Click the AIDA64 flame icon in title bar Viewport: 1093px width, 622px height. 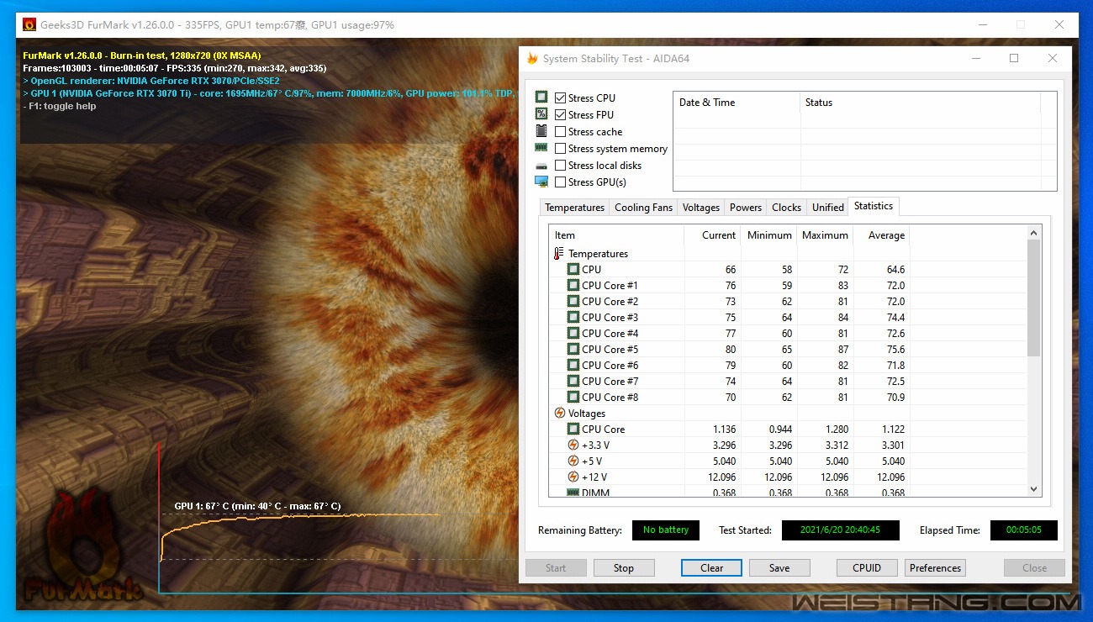tap(532, 59)
